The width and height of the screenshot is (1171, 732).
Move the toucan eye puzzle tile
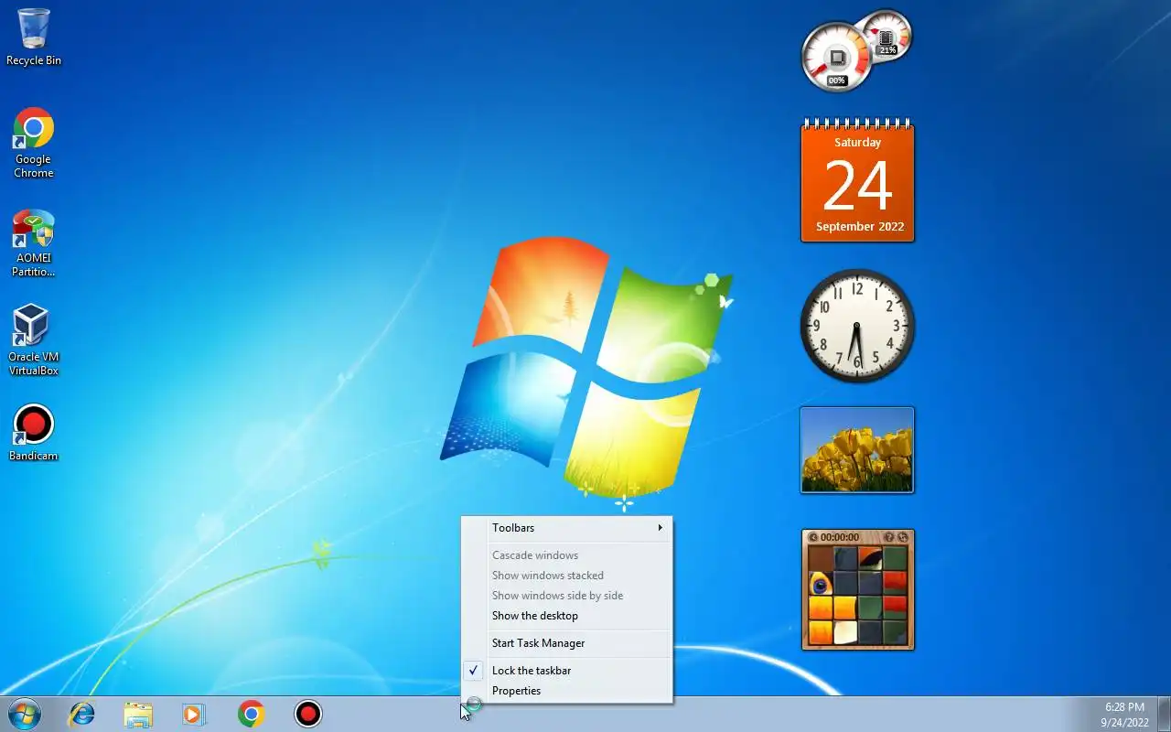(821, 584)
